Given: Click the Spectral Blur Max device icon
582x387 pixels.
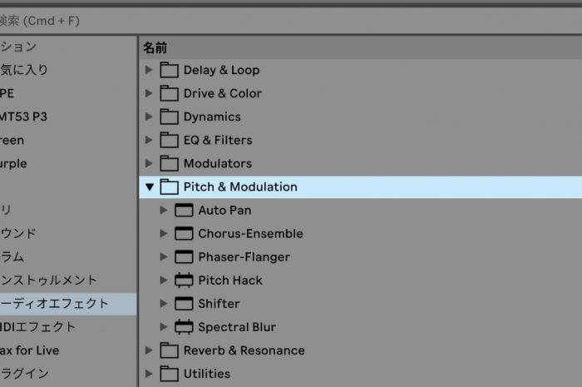Looking at the screenshot, I should click(x=184, y=327).
